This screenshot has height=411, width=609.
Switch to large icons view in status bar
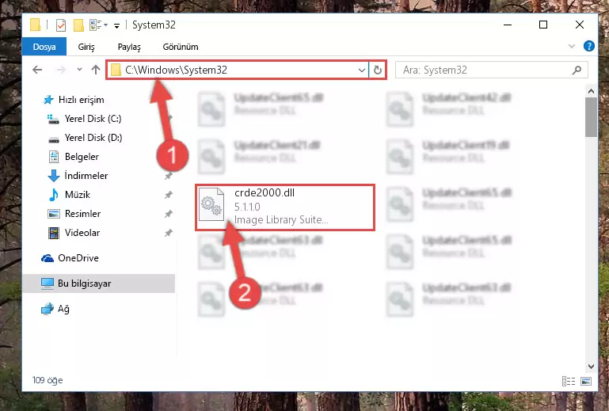point(586,381)
